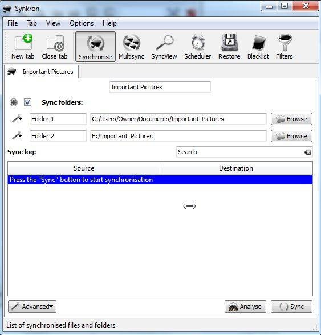Minimize the Synkron window

(x=269, y=6)
